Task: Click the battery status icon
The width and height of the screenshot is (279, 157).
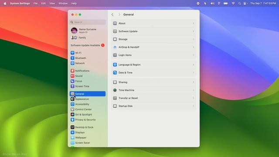Action: click(x=226, y=3)
